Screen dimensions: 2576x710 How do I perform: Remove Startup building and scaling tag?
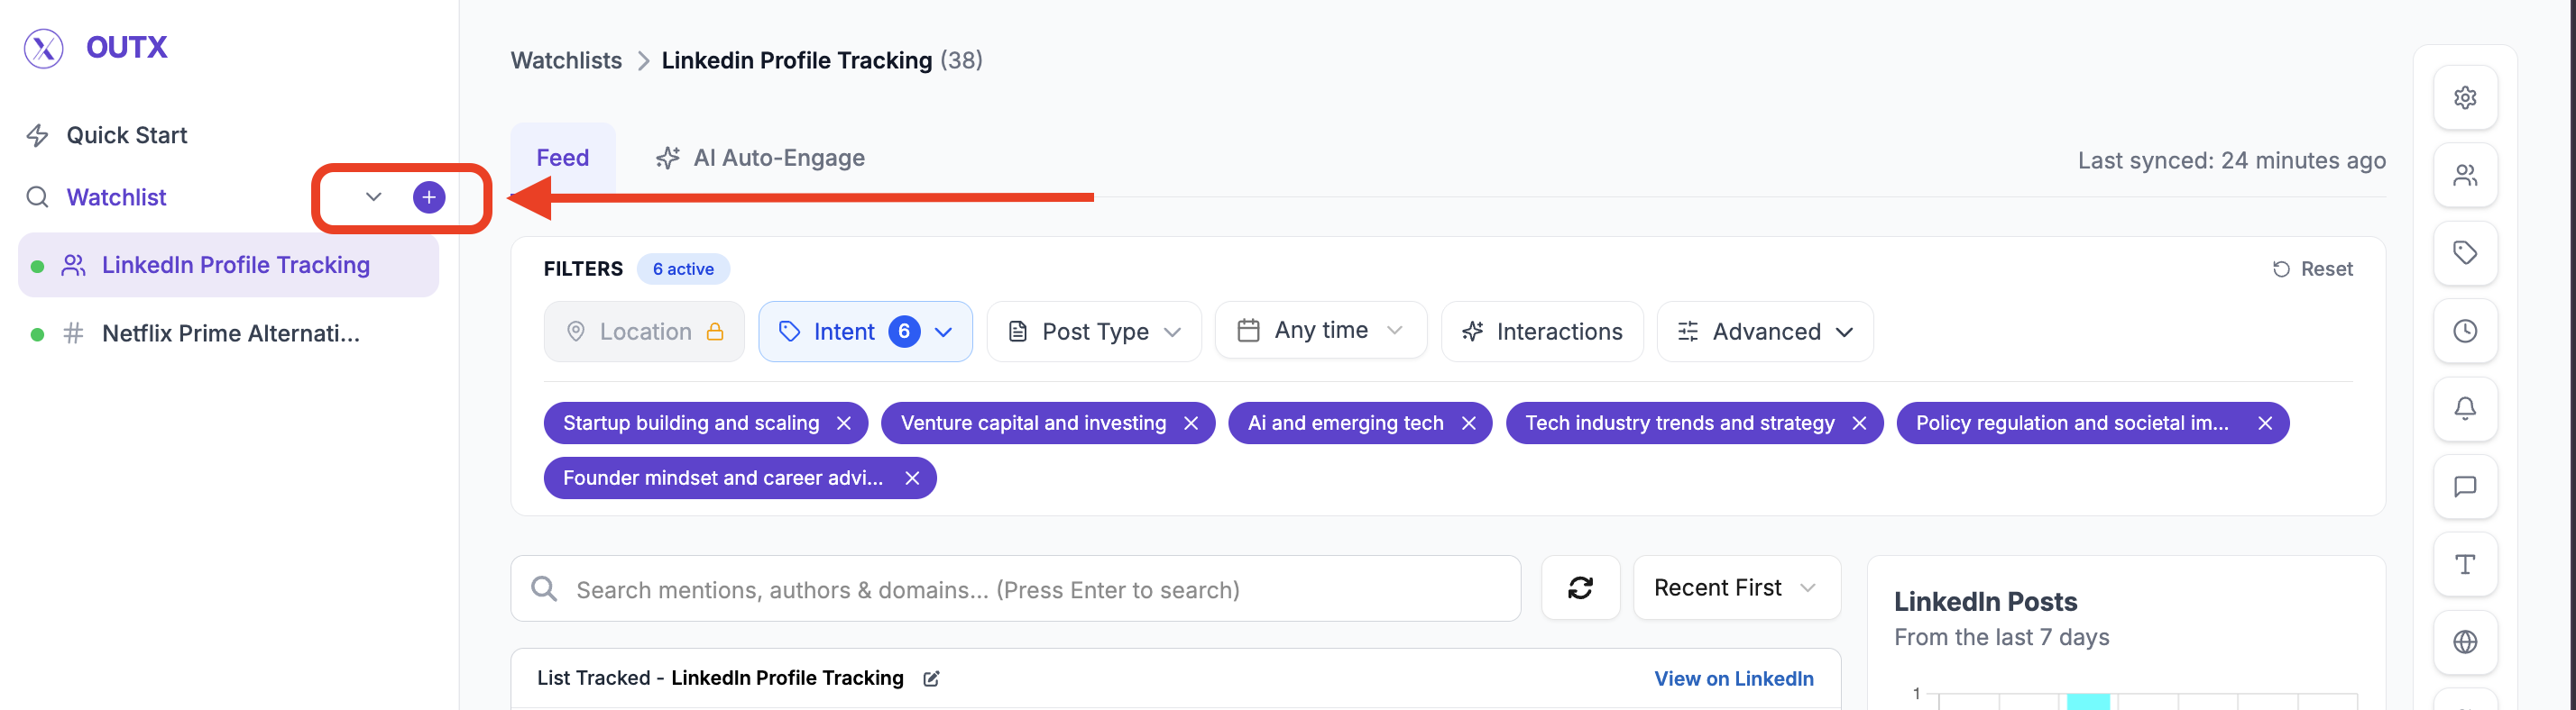[844, 423]
